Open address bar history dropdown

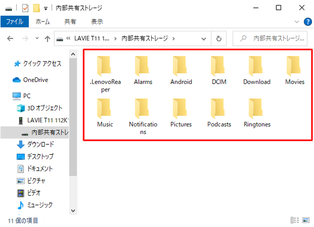click(x=204, y=39)
